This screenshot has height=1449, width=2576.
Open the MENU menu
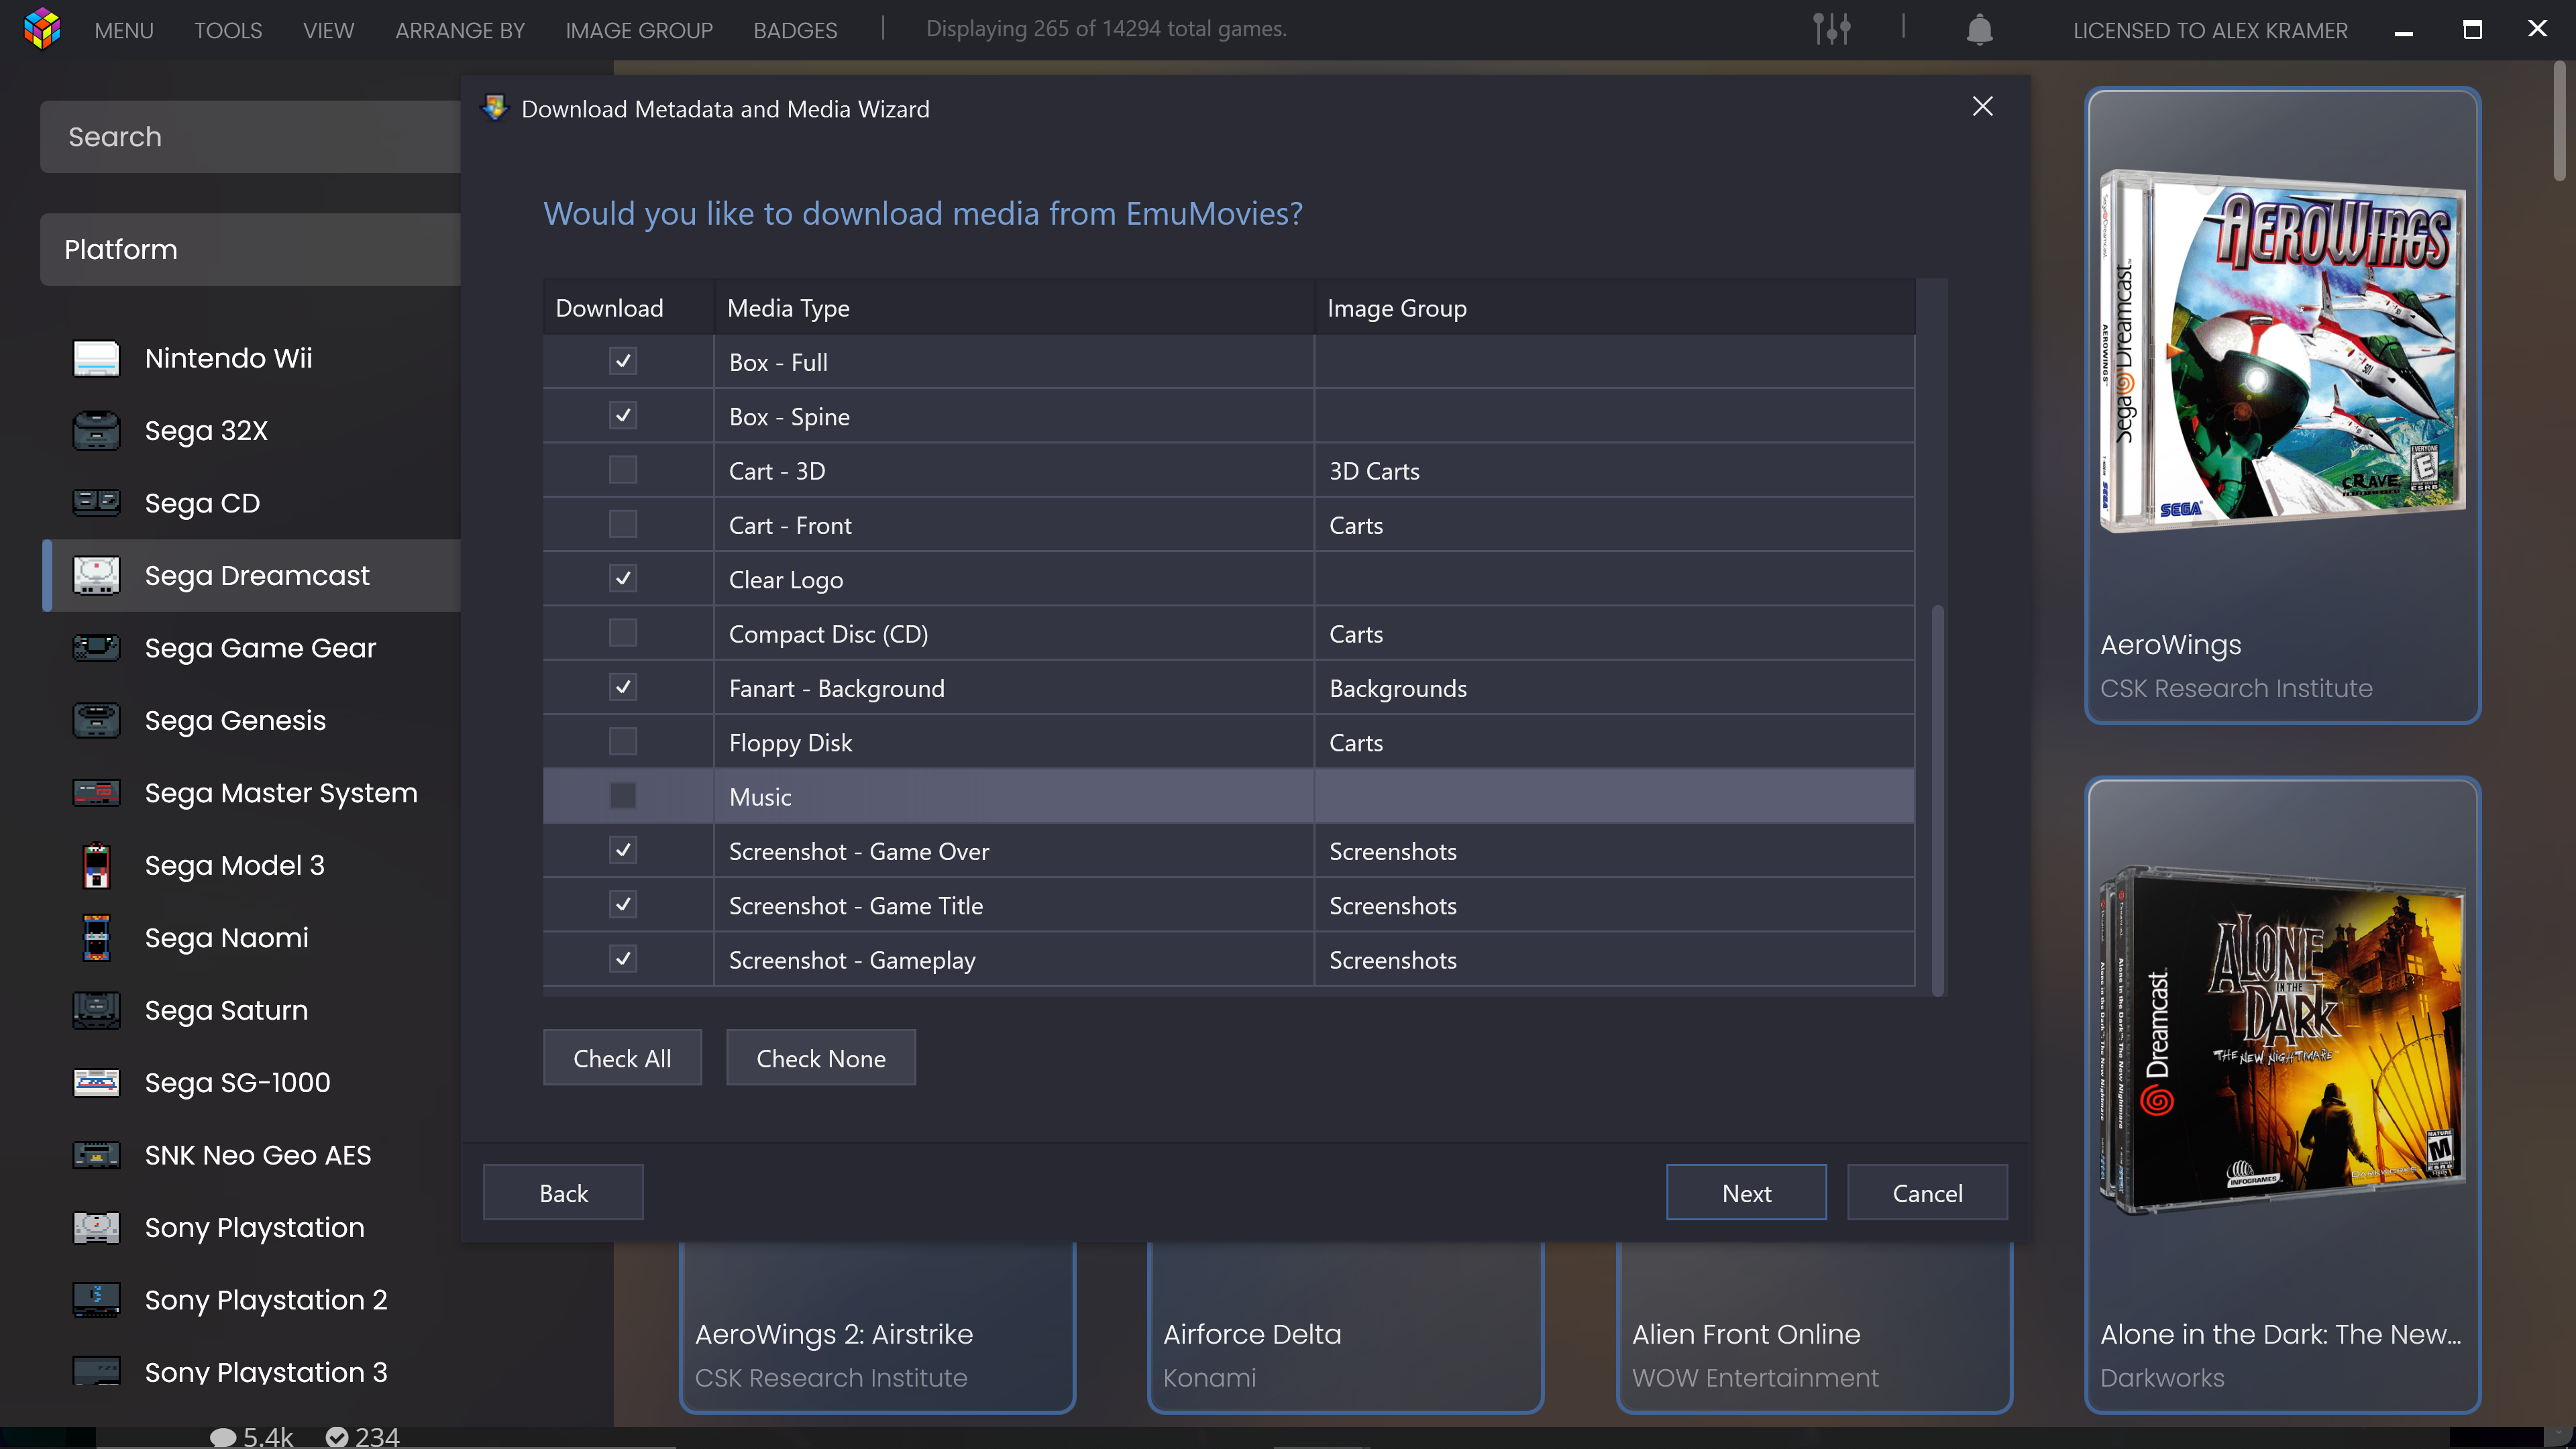tap(124, 30)
